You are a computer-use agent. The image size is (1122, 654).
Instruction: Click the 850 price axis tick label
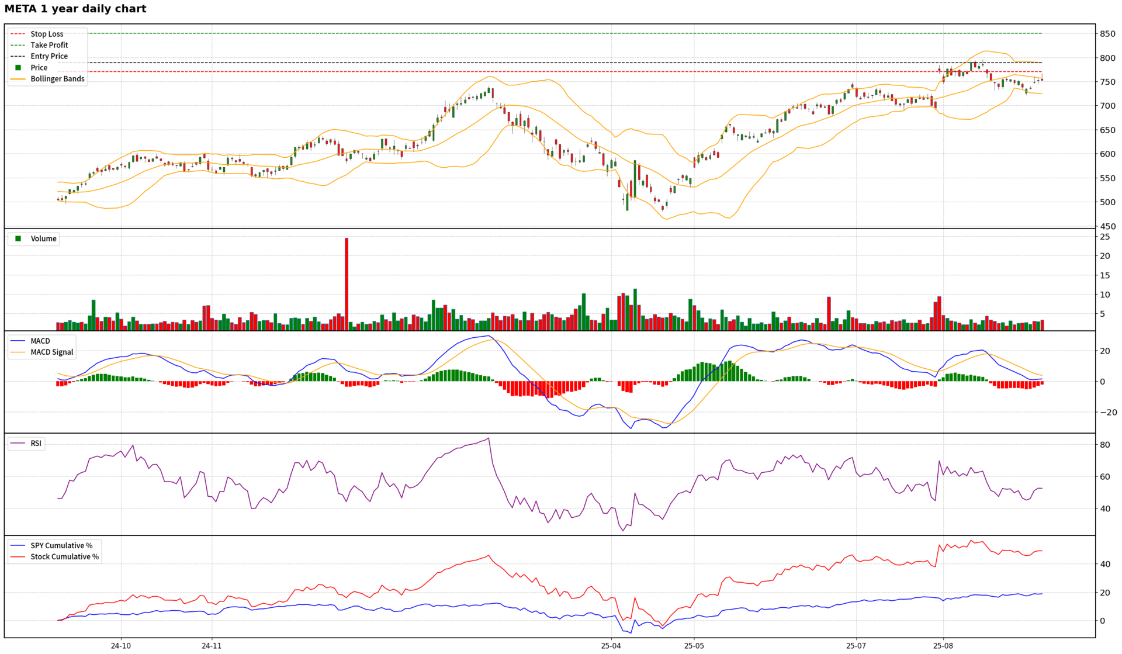[x=1107, y=34]
